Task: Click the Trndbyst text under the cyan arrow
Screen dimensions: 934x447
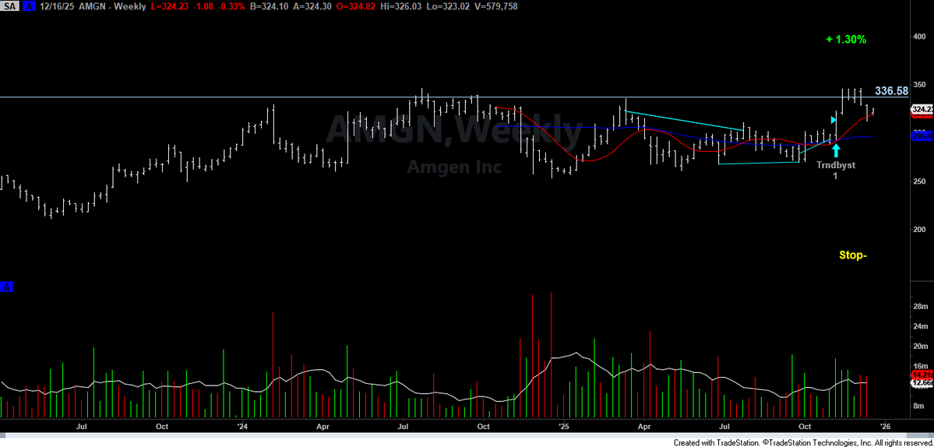Action: click(835, 165)
